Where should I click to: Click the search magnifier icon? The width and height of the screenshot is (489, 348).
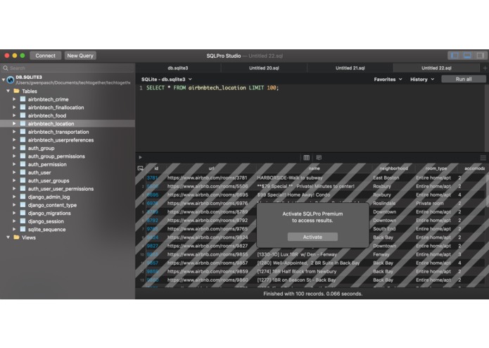6,68
